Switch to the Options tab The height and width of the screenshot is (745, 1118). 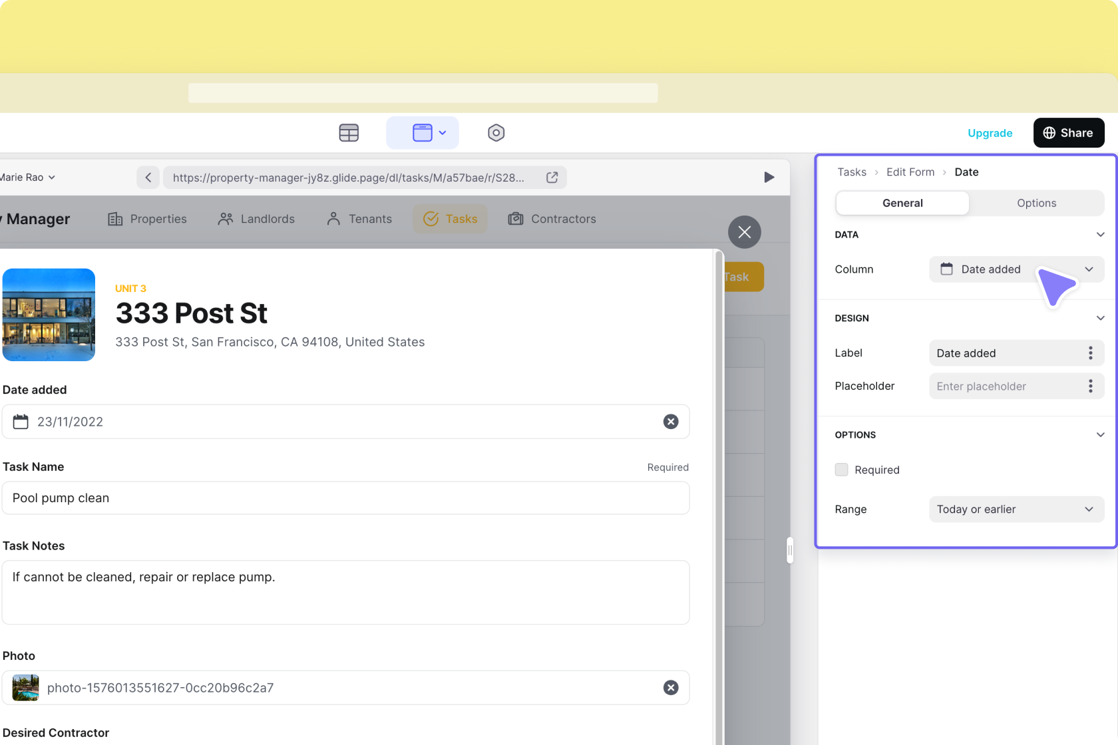(x=1035, y=204)
